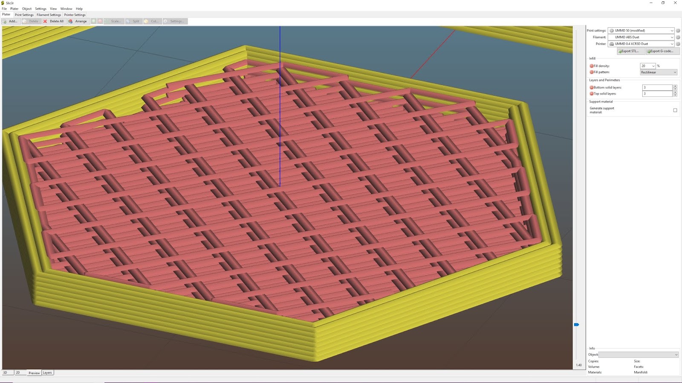Image resolution: width=682 pixels, height=383 pixels.
Task: Click the minus icon beside Top solid layers
Action: point(591,94)
